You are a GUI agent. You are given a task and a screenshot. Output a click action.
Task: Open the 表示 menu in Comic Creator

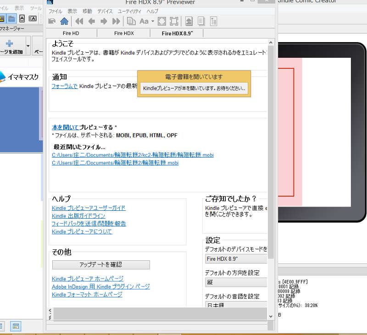point(19,8)
